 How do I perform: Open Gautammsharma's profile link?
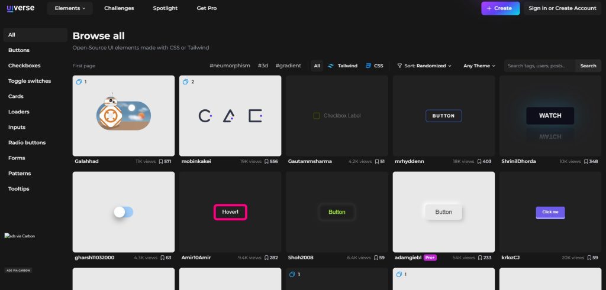tap(310, 162)
